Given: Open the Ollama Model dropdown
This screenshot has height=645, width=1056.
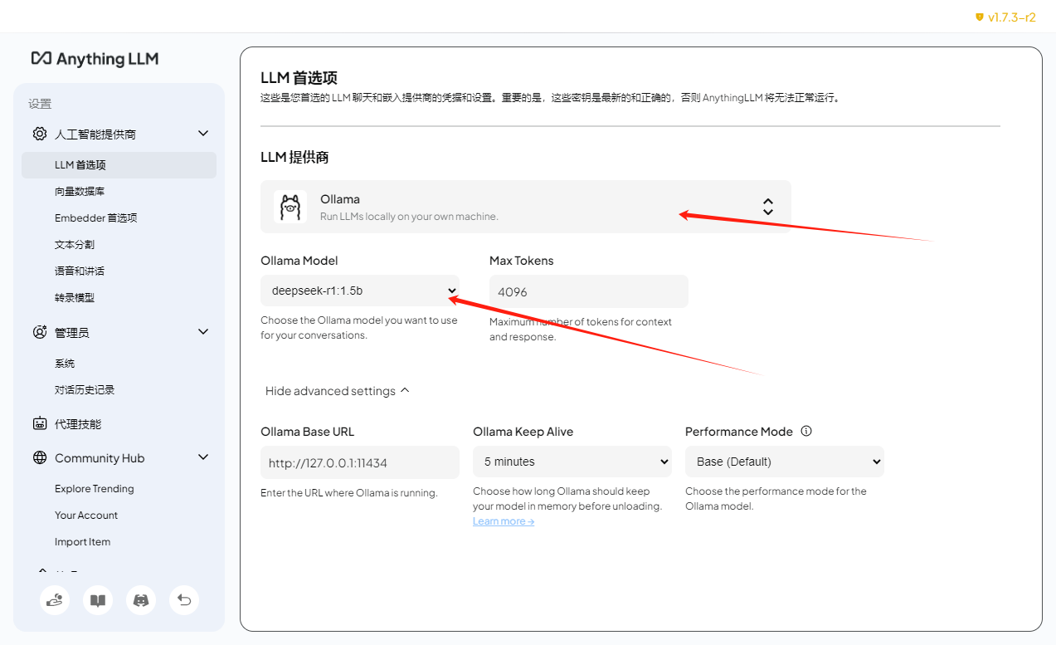Looking at the screenshot, I should (360, 291).
